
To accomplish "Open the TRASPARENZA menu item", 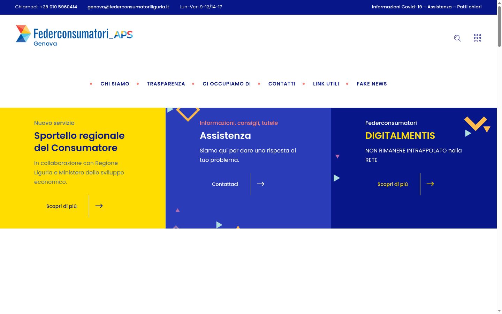I will point(166,84).
